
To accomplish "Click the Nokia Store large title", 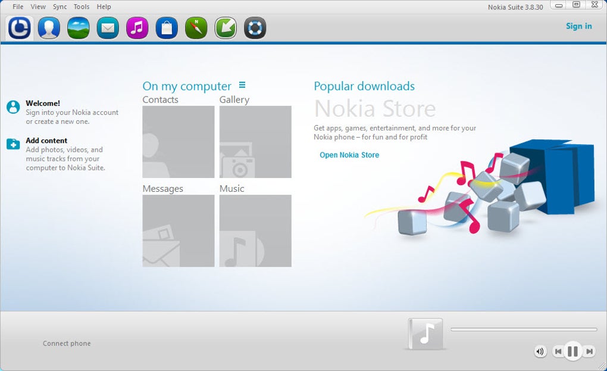I will pyautogui.click(x=375, y=108).
